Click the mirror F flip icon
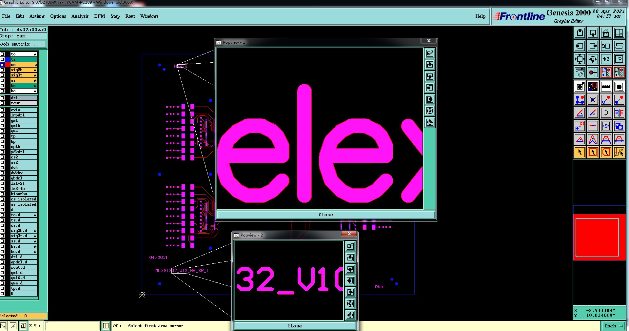 (619, 113)
